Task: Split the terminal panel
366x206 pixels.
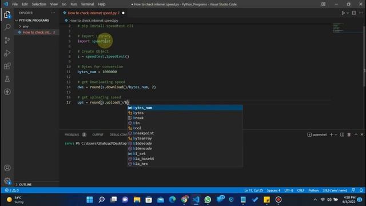Action: click(x=342, y=134)
